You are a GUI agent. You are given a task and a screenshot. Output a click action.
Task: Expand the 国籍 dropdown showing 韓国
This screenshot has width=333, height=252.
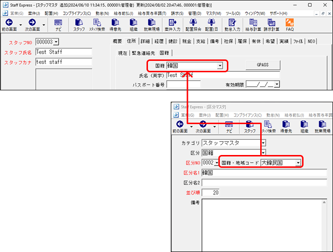219,66
